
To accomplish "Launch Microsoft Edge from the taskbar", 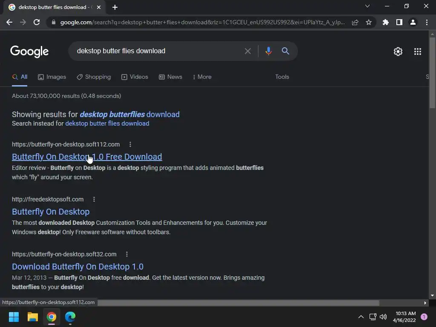I will 70,317.
